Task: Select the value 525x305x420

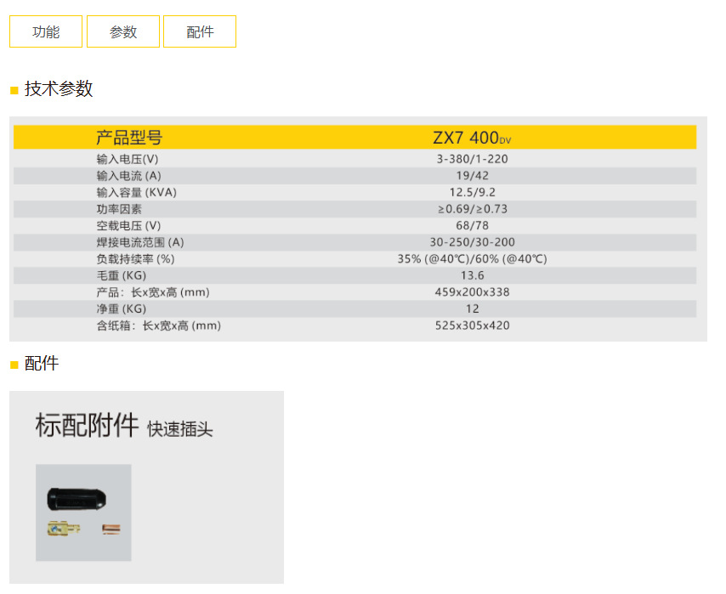Action: coord(473,326)
